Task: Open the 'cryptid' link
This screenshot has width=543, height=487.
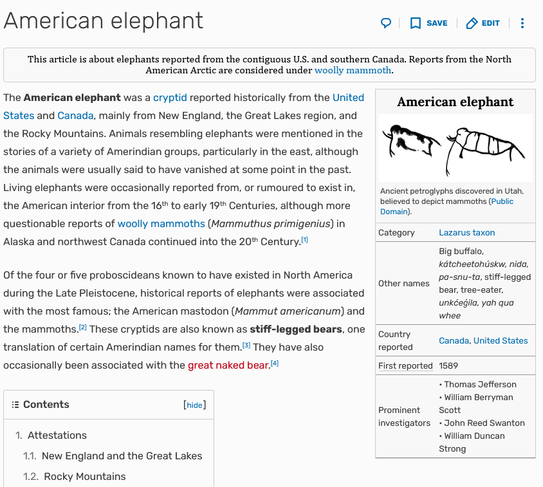Action: coord(170,98)
